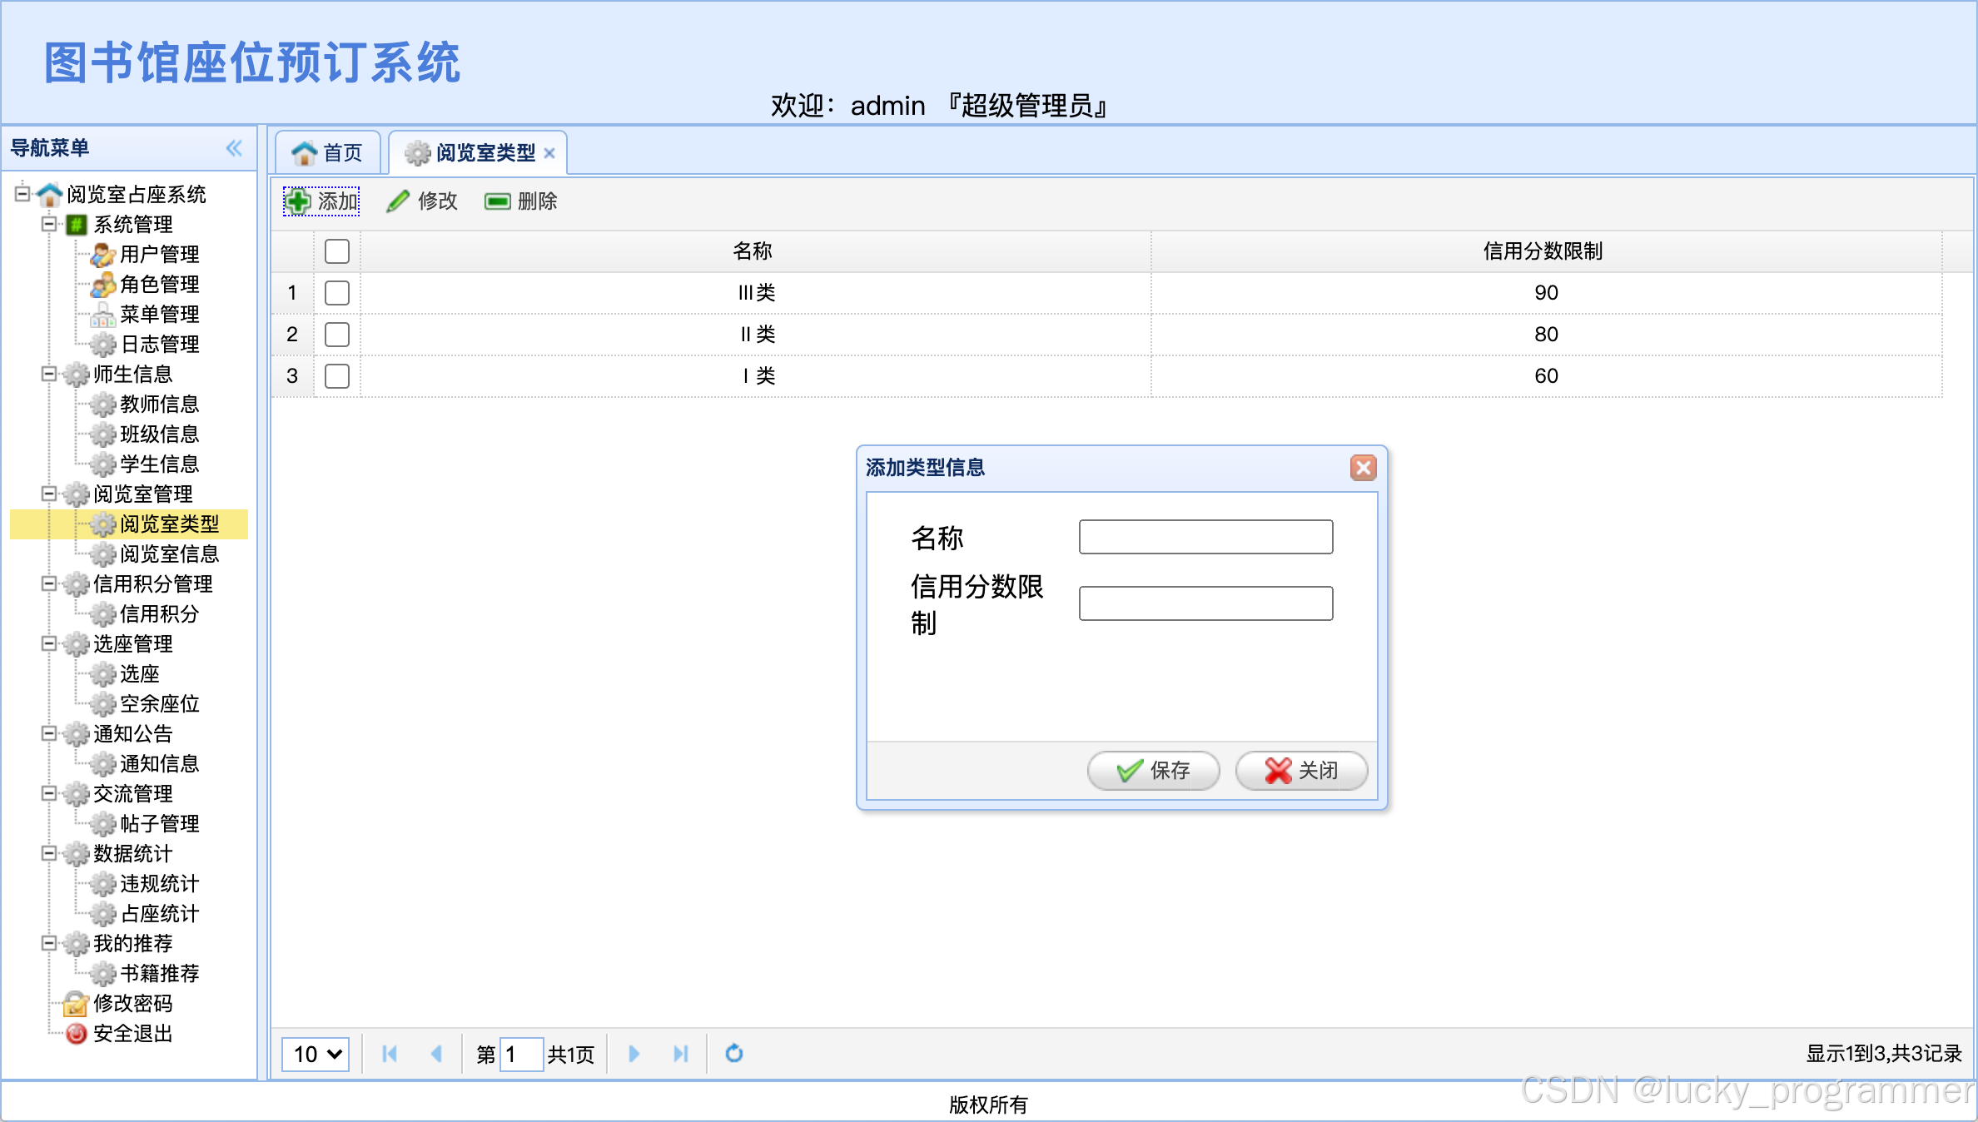Click the 删除 delete minus icon

pos(497,201)
